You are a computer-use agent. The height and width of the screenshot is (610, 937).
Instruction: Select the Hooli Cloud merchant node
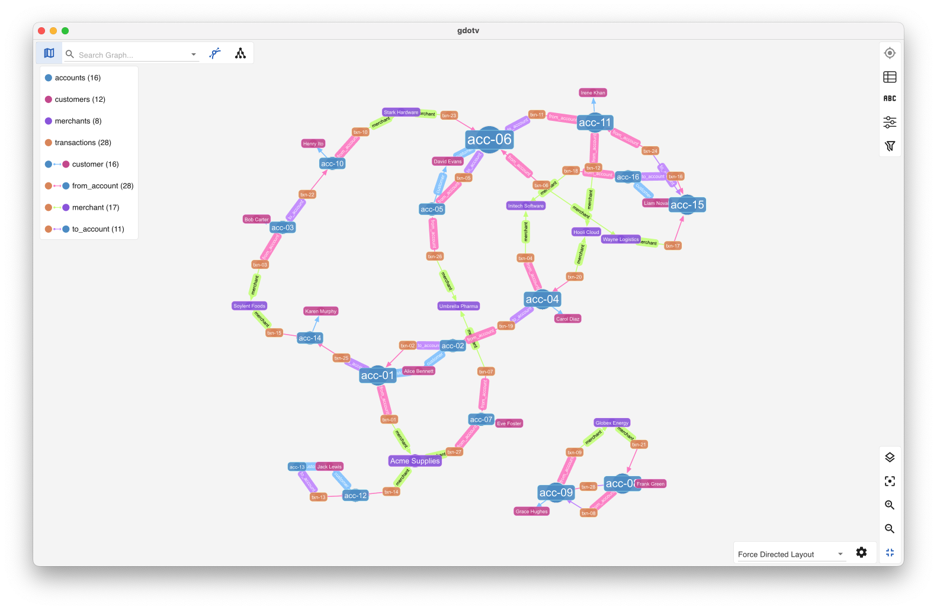586,232
